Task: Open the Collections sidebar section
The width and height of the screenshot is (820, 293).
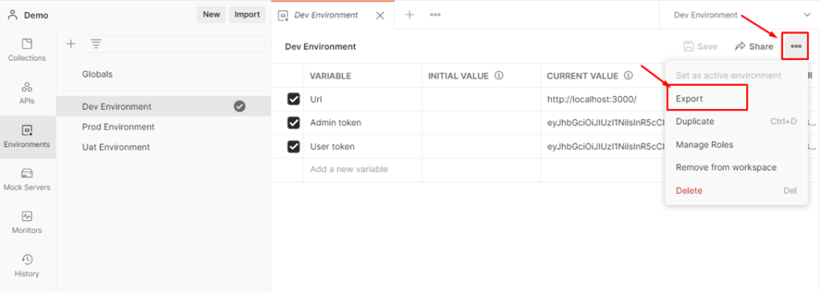Action: coord(27,50)
